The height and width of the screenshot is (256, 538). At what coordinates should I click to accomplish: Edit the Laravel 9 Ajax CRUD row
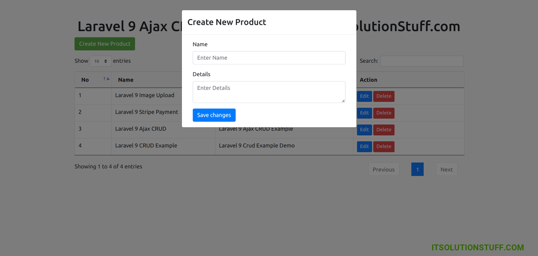[x=364, y=130]
